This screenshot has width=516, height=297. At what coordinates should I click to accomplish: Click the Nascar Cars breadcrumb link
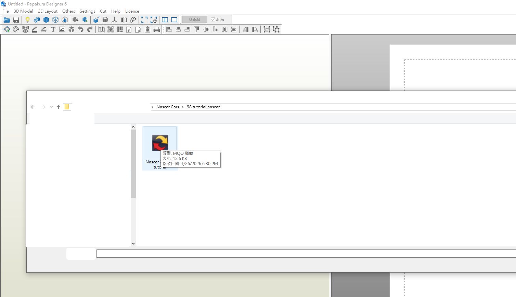(x=167, y=107)
